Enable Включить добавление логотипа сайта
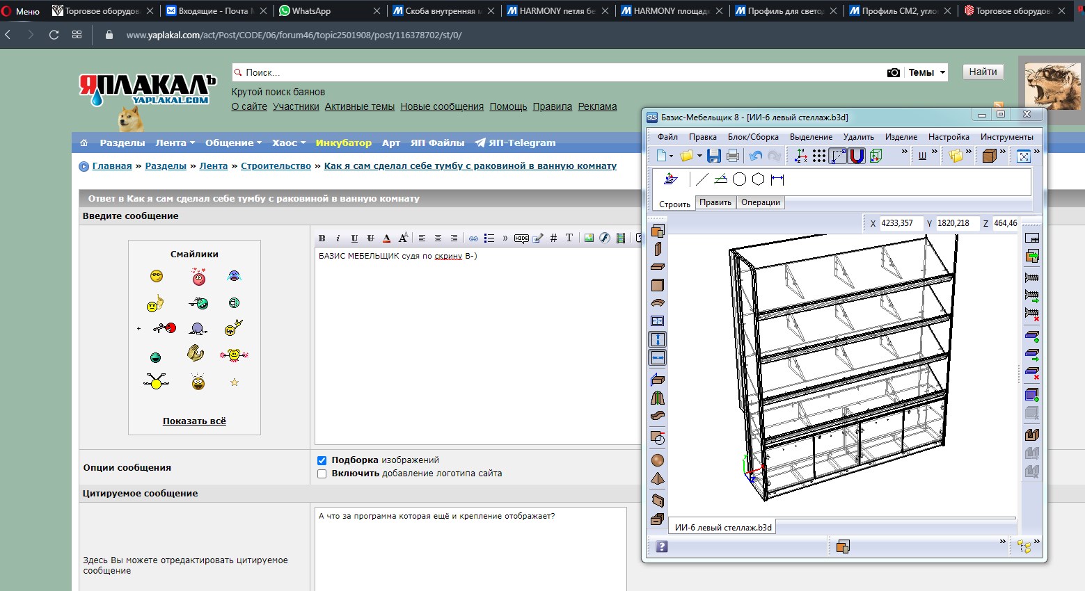Viewport: 1085px width, 591px height. coord(322,473)
